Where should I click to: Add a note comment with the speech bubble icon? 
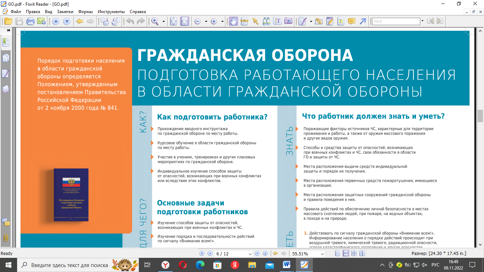click(x=351, y=21)
